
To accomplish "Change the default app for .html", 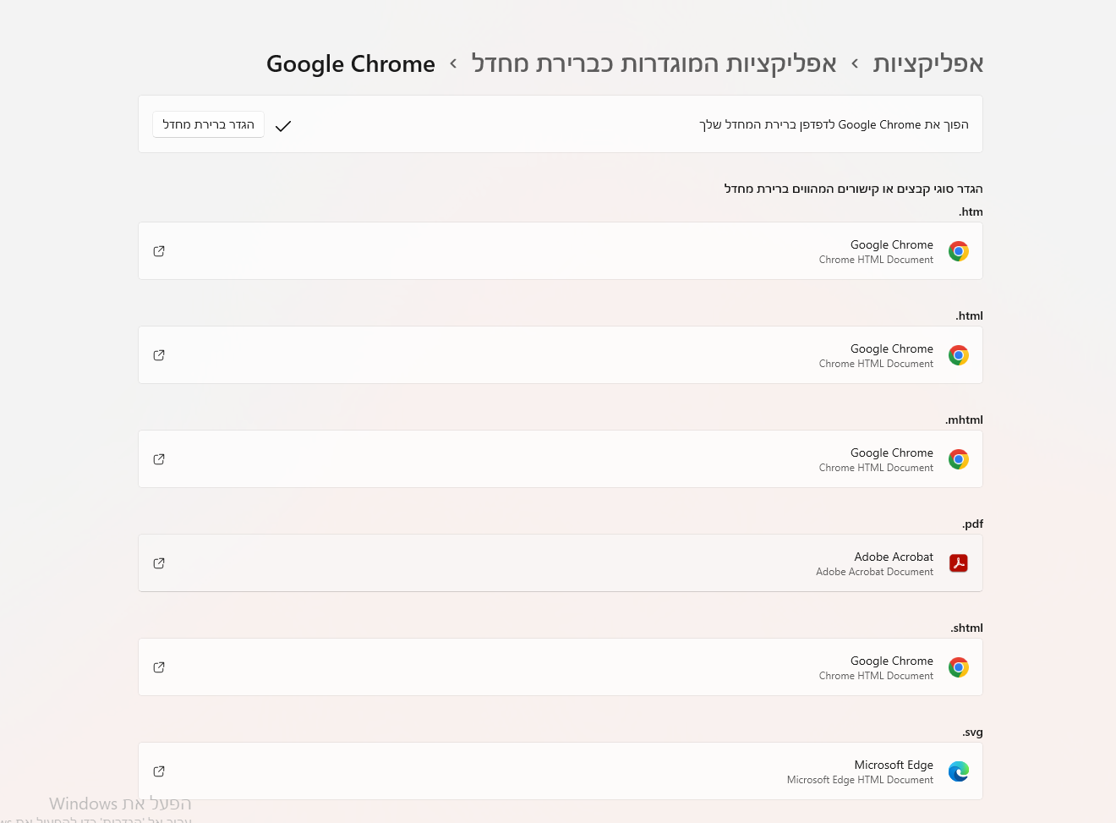I will (x=561, y=355).
